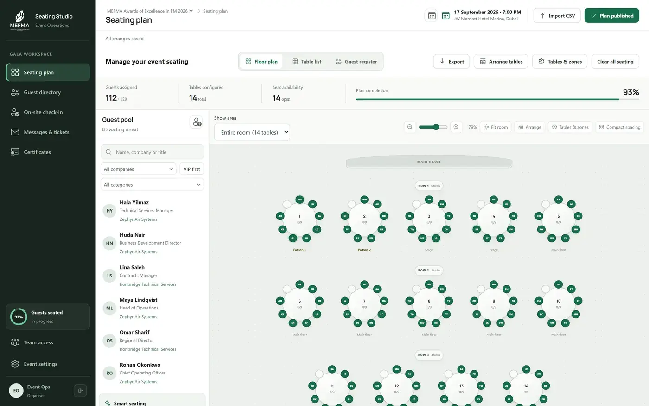This screenshot has height=406, width=649.
Task: Switch to the Guest register tab
Action: point(356,62)
